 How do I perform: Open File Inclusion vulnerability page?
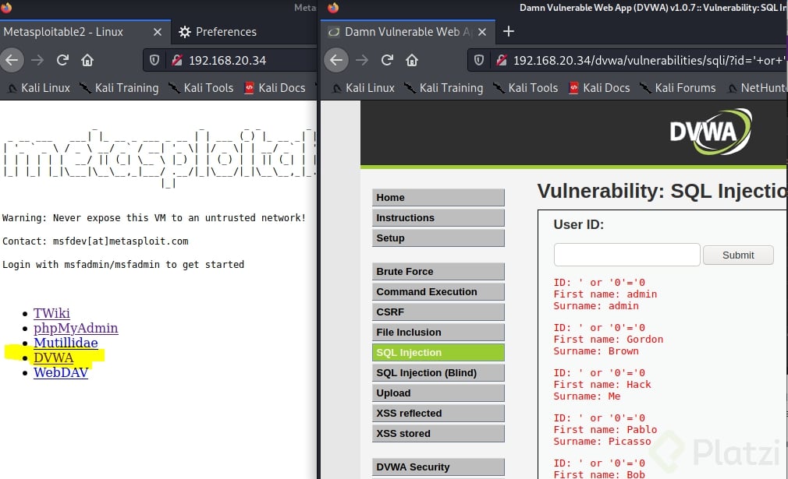[x=438, y=332]
